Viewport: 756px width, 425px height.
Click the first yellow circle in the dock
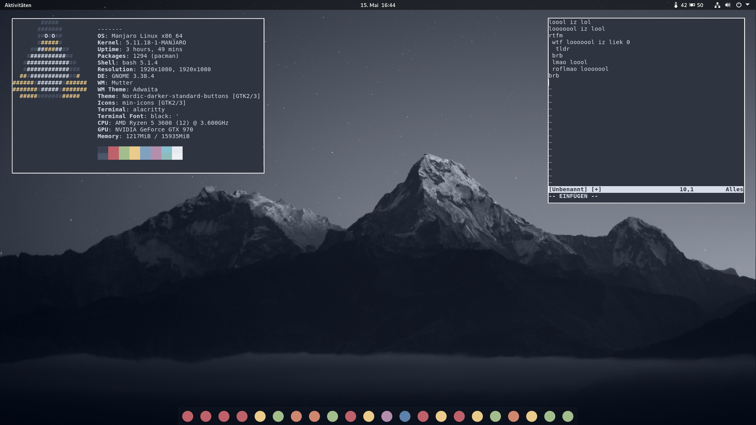pos(260,416)
